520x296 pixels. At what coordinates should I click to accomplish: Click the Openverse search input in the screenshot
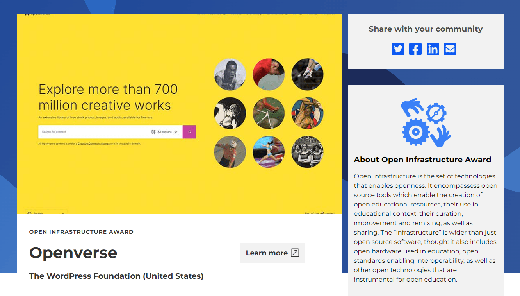[94, 132]
